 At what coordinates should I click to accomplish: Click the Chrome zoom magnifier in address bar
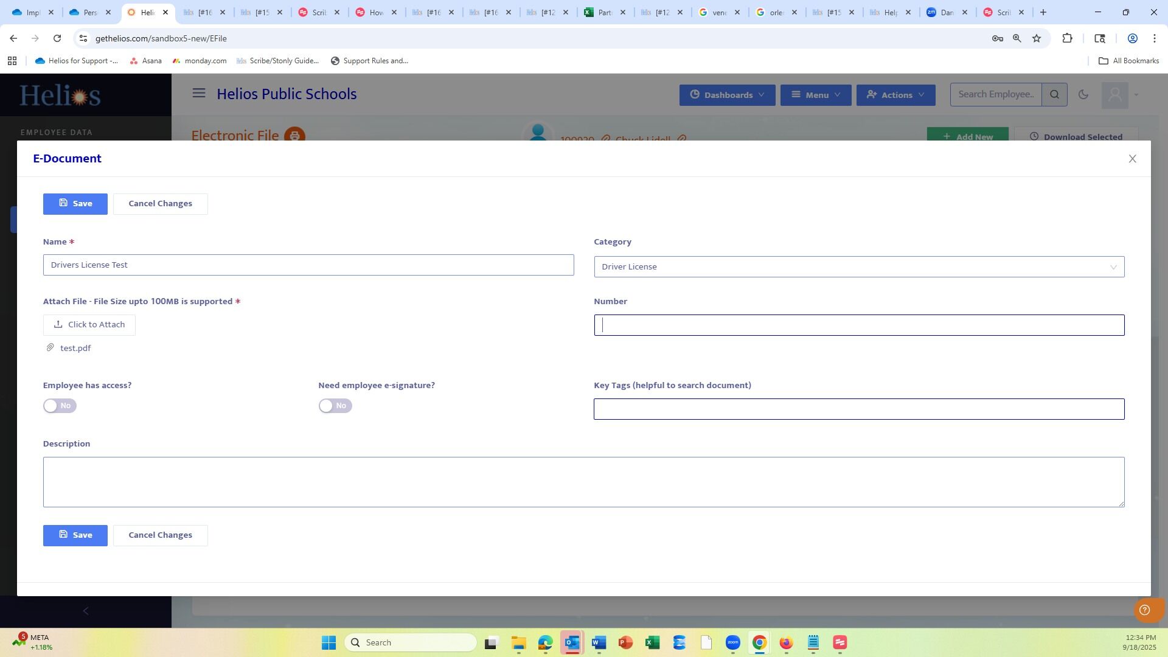point(1017,38)
